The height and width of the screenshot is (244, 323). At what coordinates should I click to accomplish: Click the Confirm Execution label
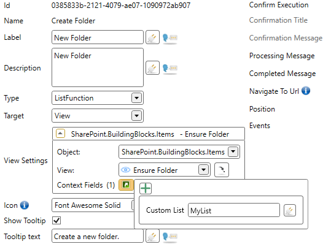click(x=279, y=5)
